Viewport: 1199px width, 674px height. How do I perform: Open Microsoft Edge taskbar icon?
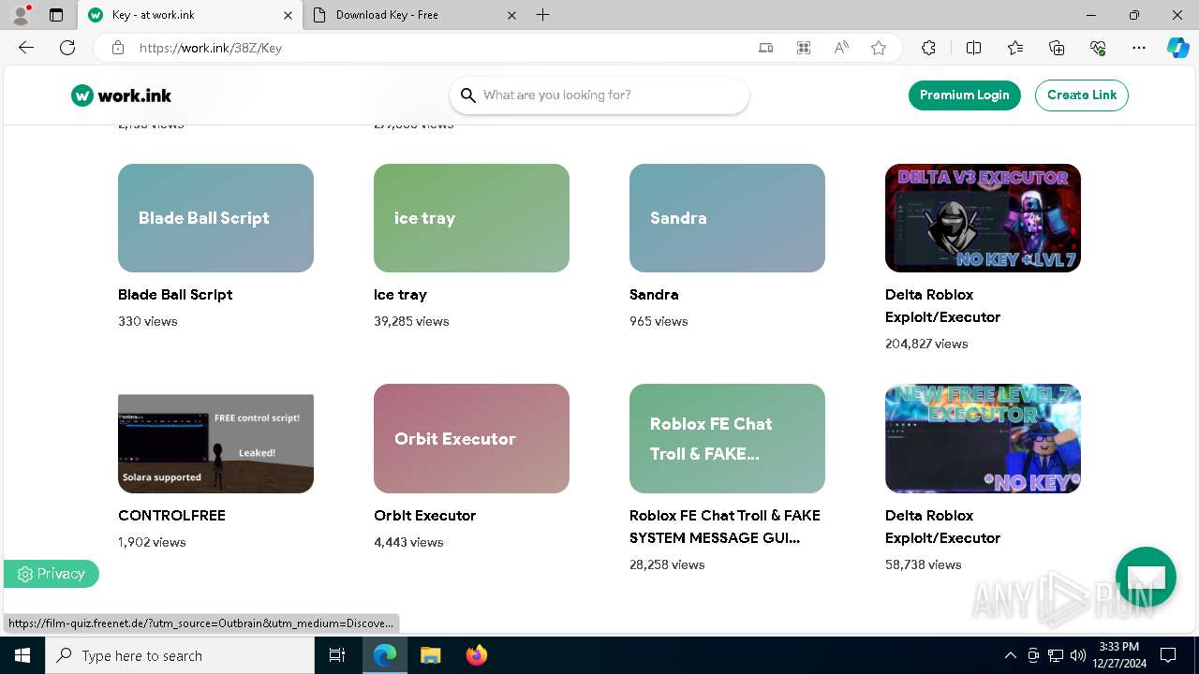385,655
